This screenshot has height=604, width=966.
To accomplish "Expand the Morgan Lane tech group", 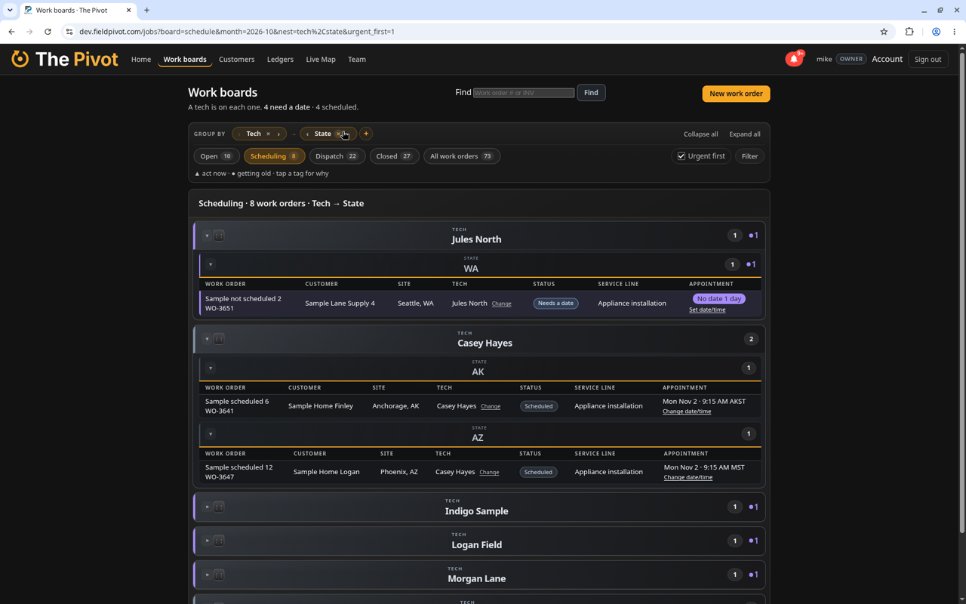I will click(x=207, y=575).
